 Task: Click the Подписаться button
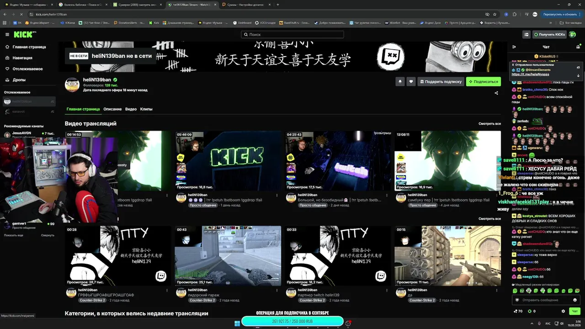483,82
